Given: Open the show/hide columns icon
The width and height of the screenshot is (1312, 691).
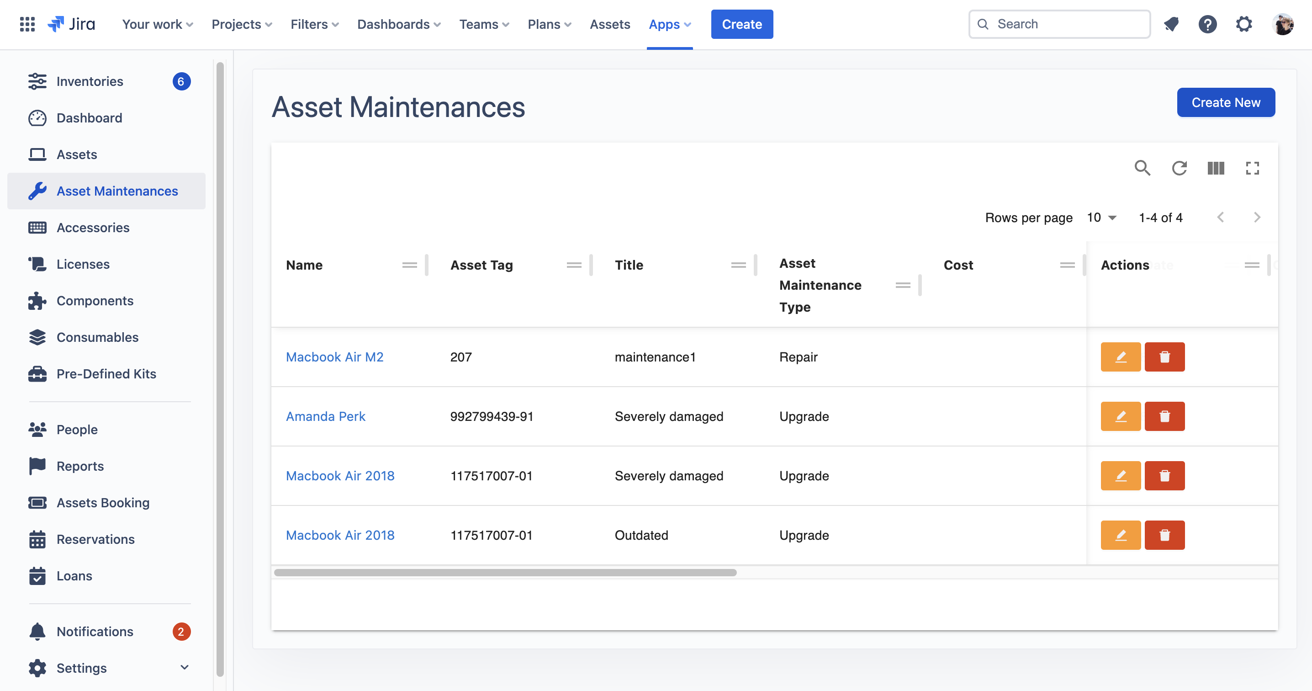Looking at the screenshot, I should [1216, 168].
